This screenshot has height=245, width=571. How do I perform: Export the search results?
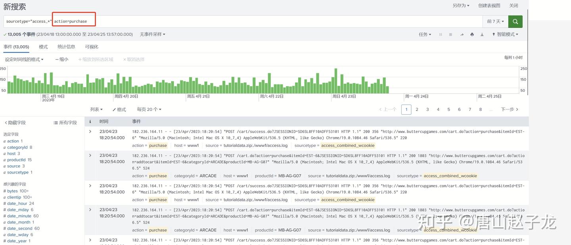click(x=483, y=34)
